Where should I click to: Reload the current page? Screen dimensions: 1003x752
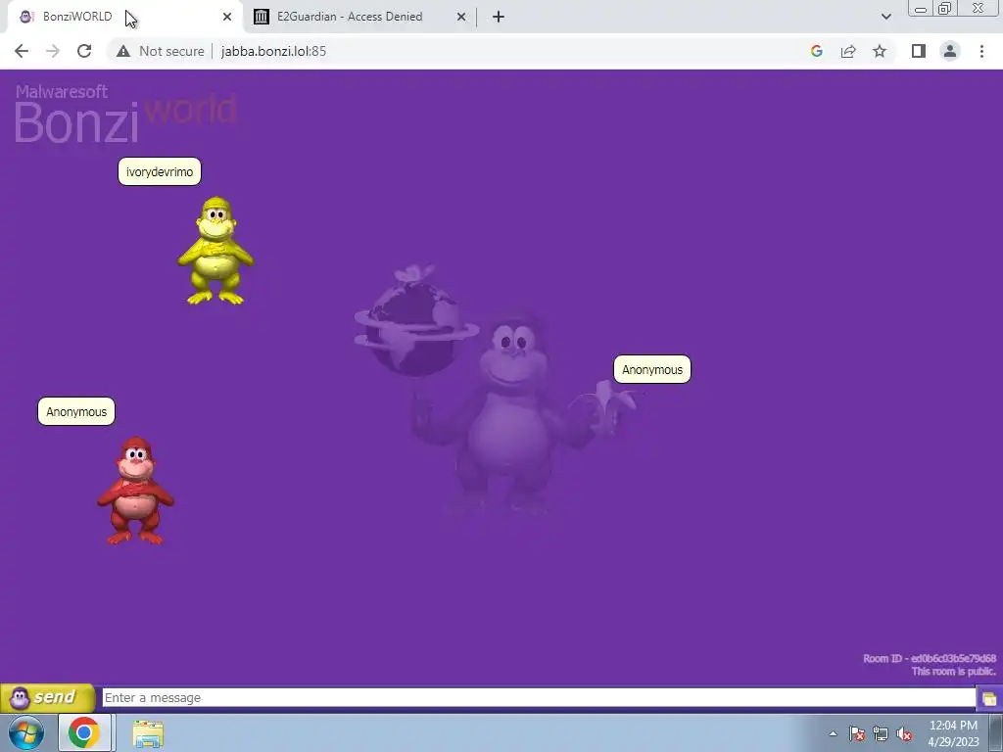click(84, 51)
